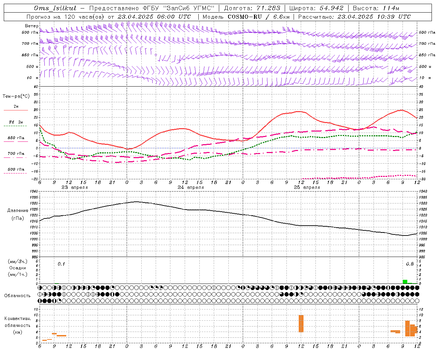Viewport: 437px width, 349px height.
Task: Select the Давление pressure panel title
Action: point(18,211)
